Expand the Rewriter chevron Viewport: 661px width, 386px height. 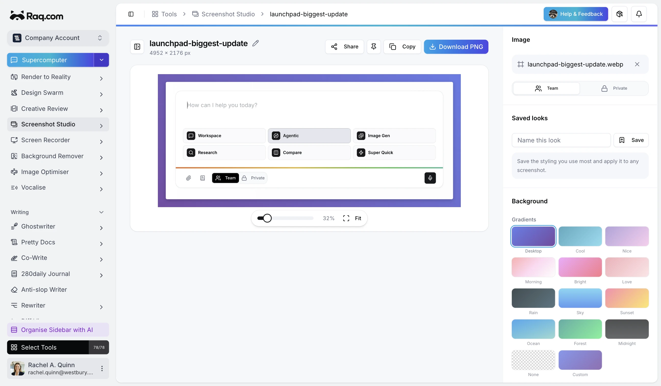point(101,307)
